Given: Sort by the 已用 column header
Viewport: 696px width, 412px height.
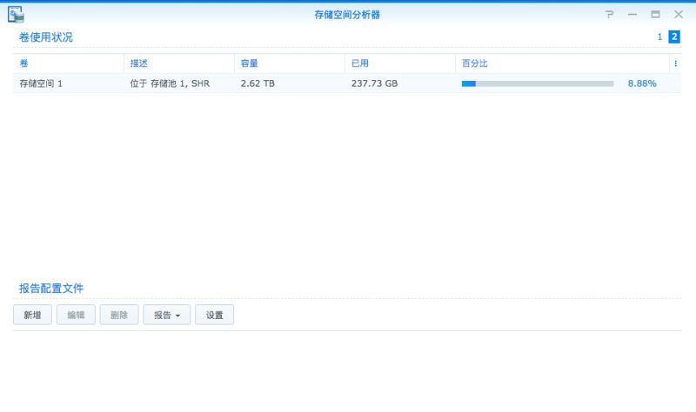Looking at the screenshot, I should pyautogui.click(x=400, y=63).
